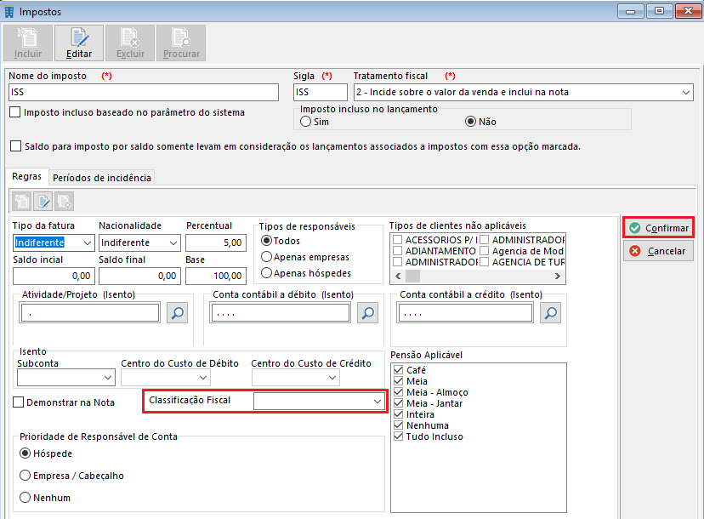
Task: Click right arrow of client types scrollbar
Action: (558, 276)
